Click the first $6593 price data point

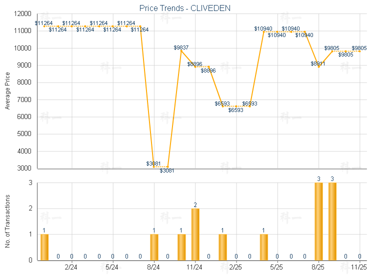tap(222, 106)
